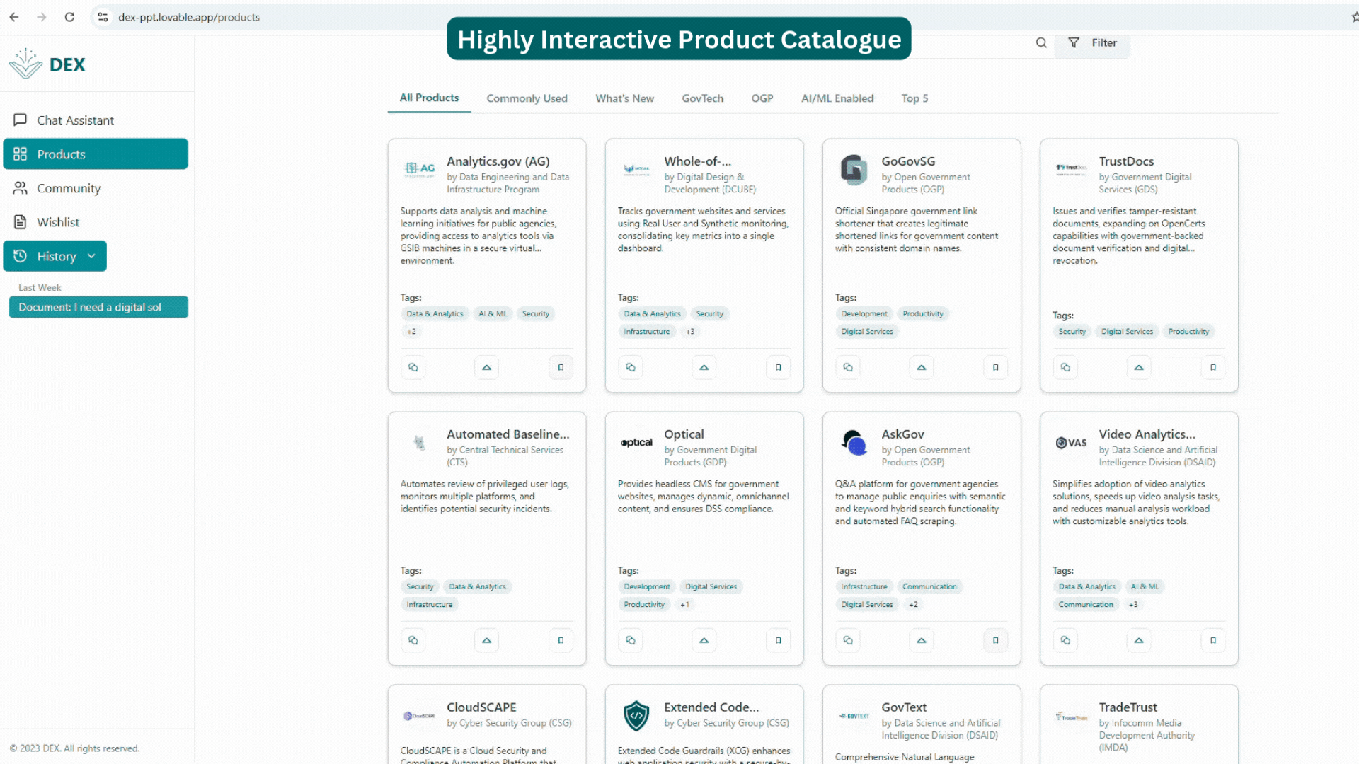Image resolution: width=1359 pixels, height=764 pixels.
Task: Open the Community section icon
Action: point(21,188)
